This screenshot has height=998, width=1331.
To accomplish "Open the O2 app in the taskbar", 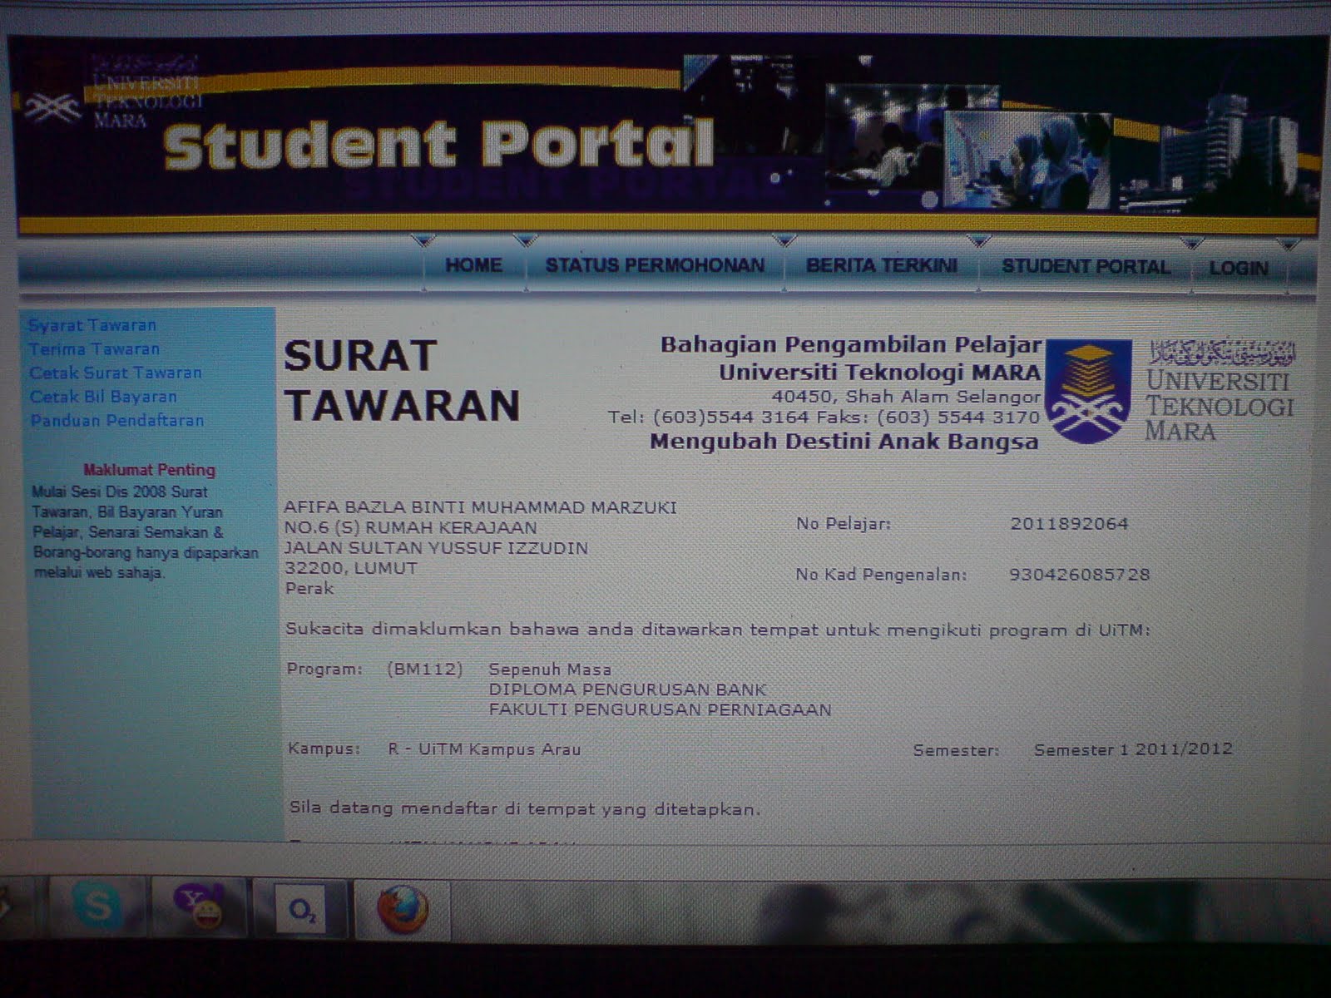I will pos(301,909).
